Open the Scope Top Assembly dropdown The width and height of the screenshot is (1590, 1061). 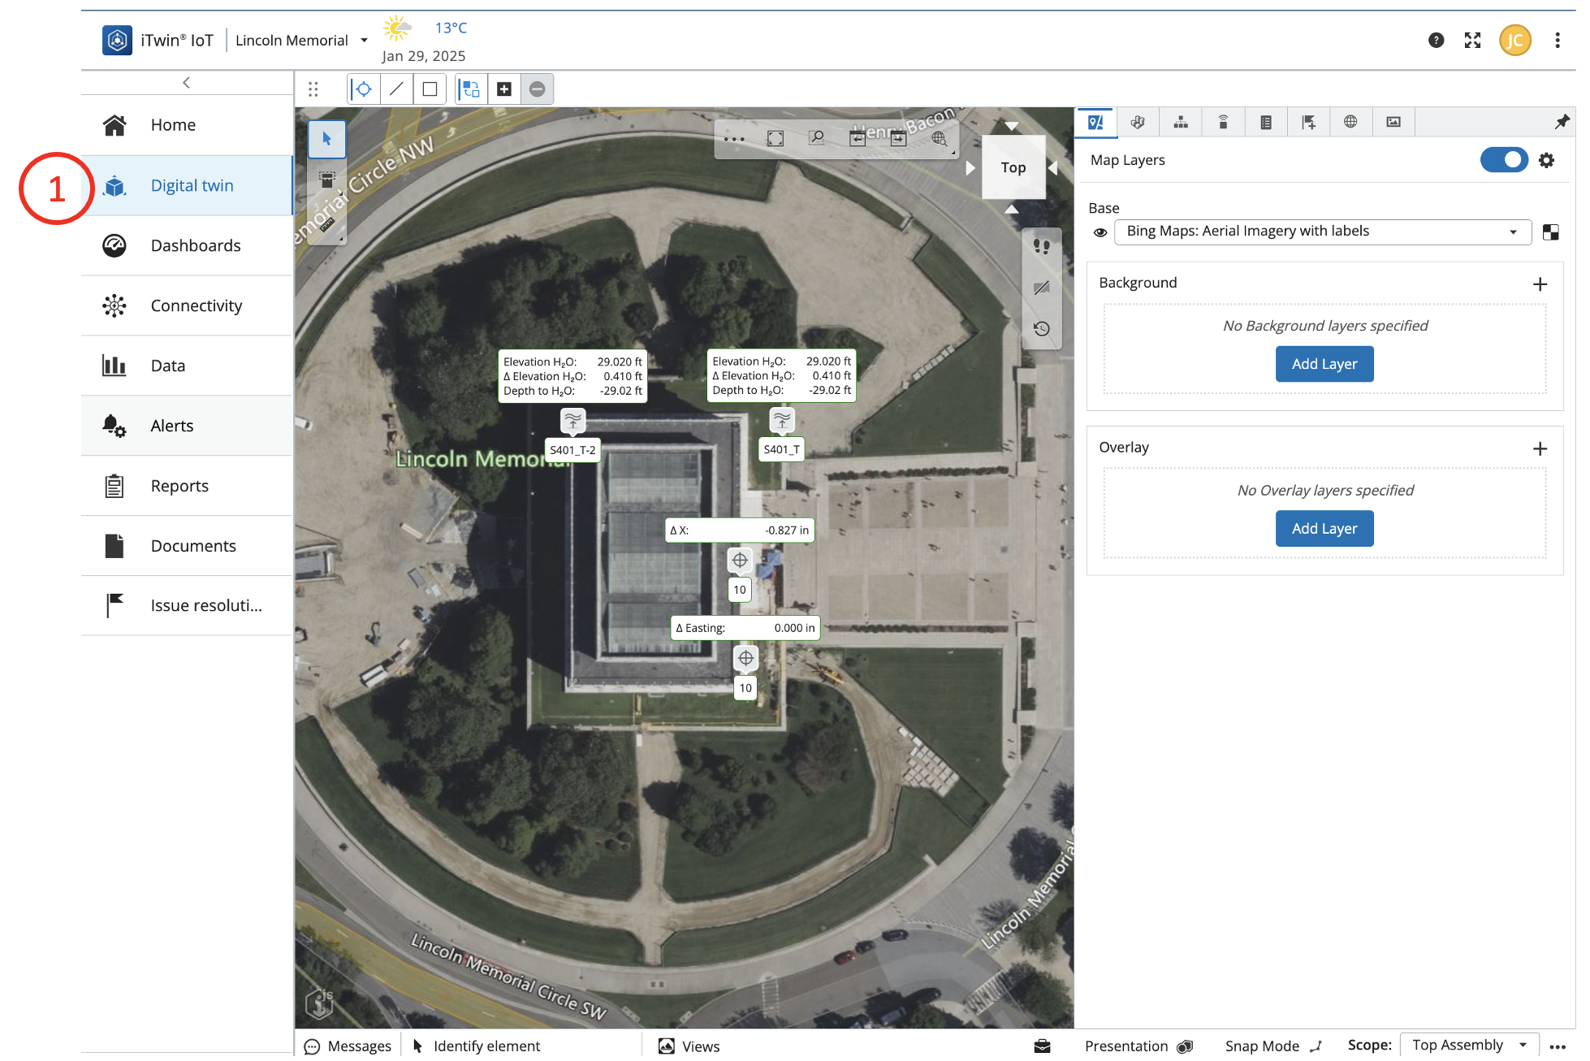[1469, 1045]
